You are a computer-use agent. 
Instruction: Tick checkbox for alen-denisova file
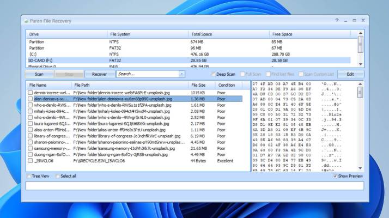(x=31, y=99)
